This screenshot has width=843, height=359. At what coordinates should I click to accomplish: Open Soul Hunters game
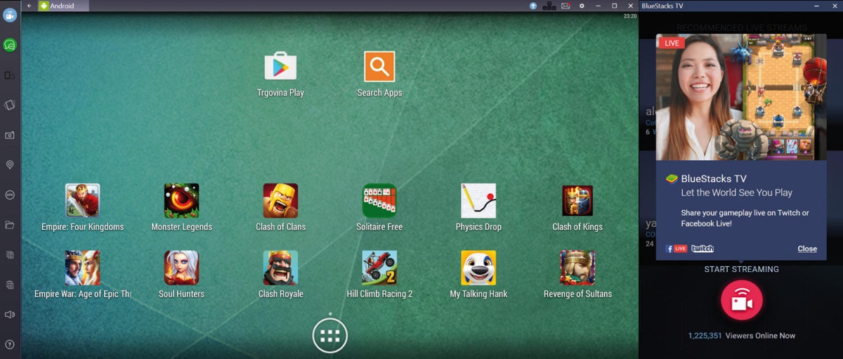[x=181, y=275]
